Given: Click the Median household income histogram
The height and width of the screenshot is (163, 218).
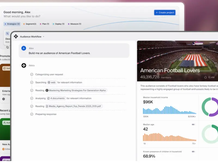Looking at the screenshot, I should point(169,110).
